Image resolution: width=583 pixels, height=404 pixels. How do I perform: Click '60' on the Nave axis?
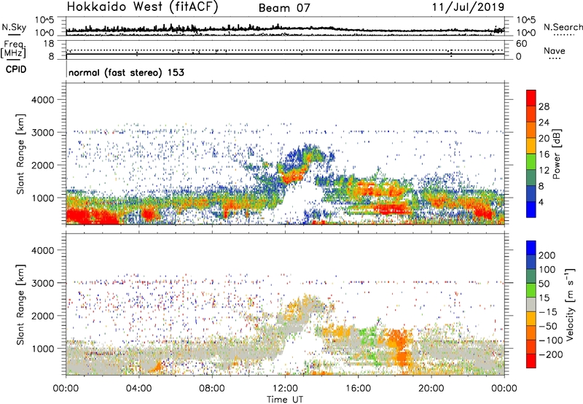click(521, 44)
